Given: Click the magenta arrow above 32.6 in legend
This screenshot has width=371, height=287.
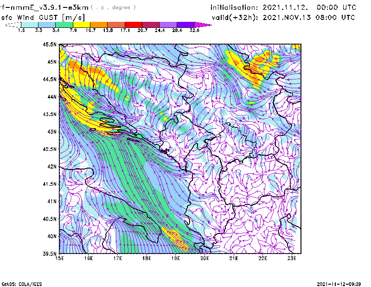Looking at the screenshot, I should [x=203, y=25].
